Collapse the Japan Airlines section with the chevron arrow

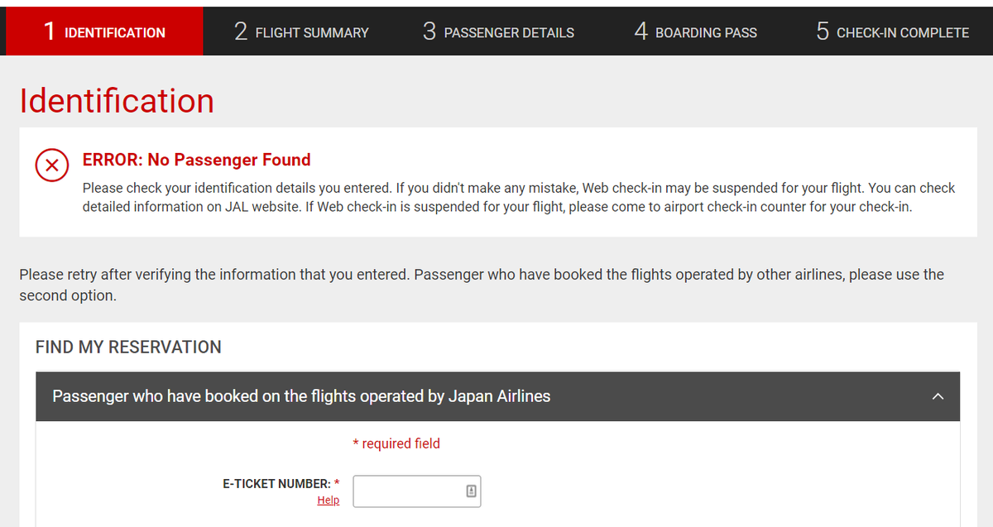938,397
